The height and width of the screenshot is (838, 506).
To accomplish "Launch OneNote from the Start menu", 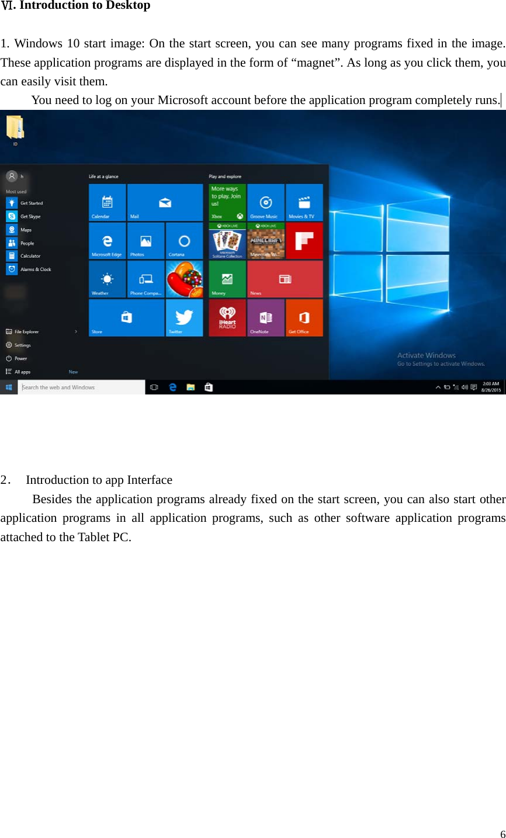I will pyautogui.click(x=266, y=317).
